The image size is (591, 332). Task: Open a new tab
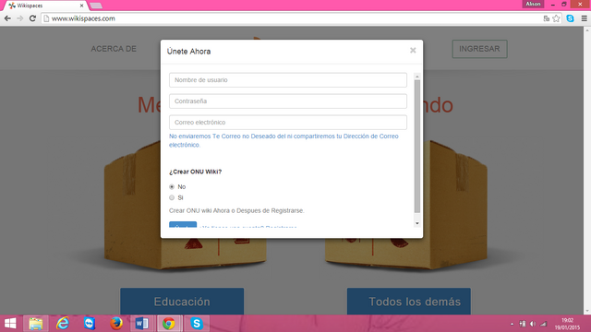coord(96,6)
